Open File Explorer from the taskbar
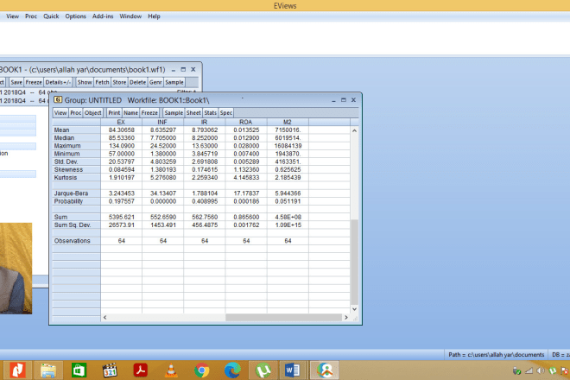Image resolution: width=570 pixels, height=380 pixels. click(48, 370)
